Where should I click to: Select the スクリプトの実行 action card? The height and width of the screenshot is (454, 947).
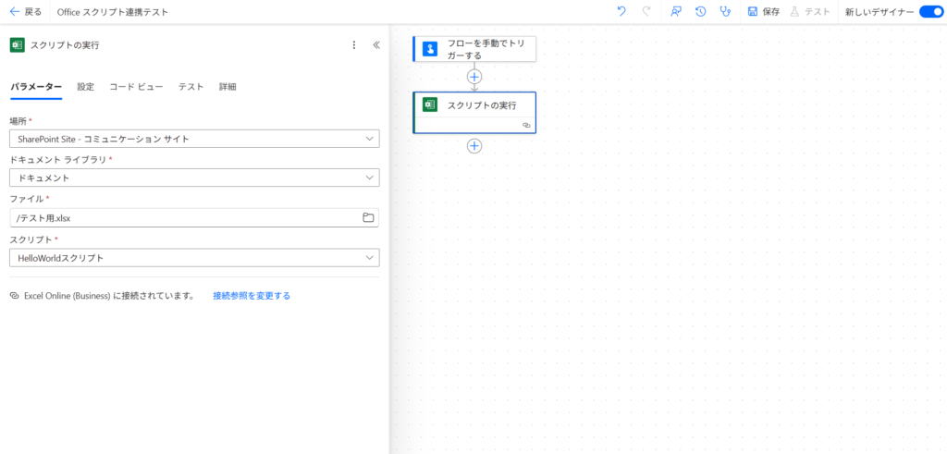coord(474,112)
